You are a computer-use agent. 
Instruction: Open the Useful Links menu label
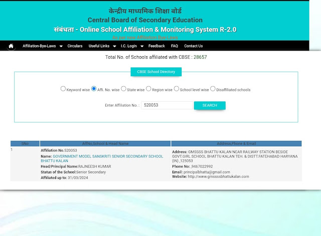pyautogui.click(x=99, y=46)
